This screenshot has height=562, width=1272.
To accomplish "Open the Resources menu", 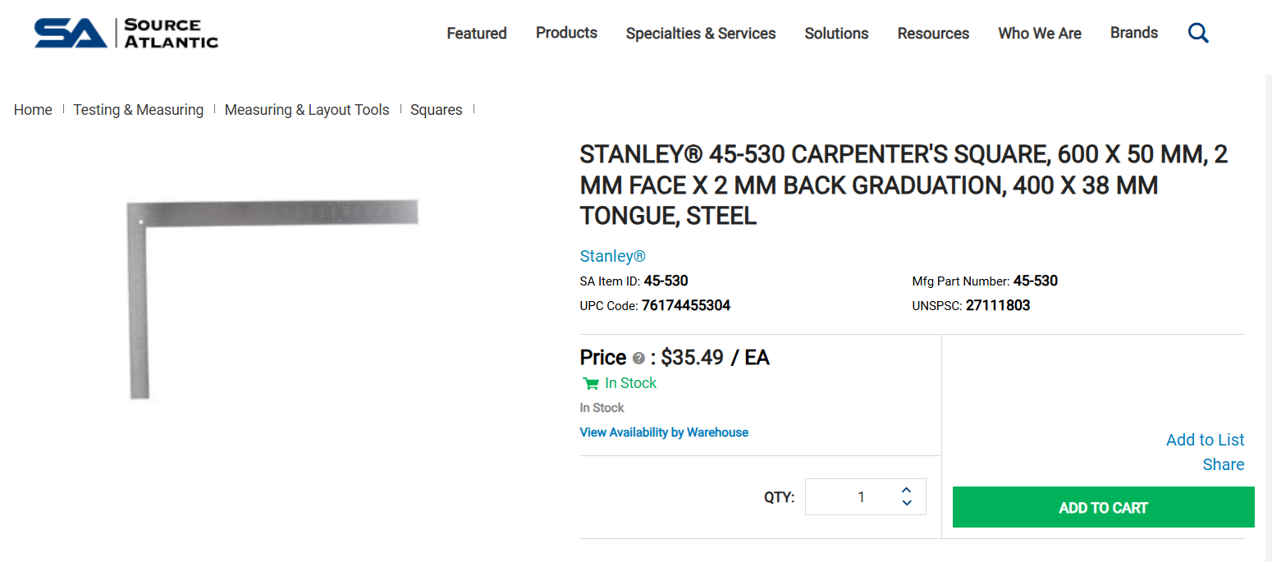I will point(933,34).
